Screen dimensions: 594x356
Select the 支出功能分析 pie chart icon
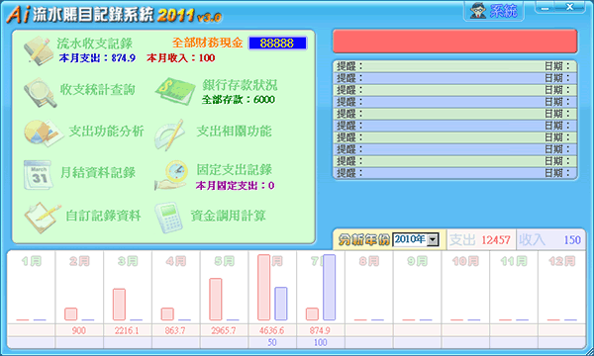tap(42, 133)
